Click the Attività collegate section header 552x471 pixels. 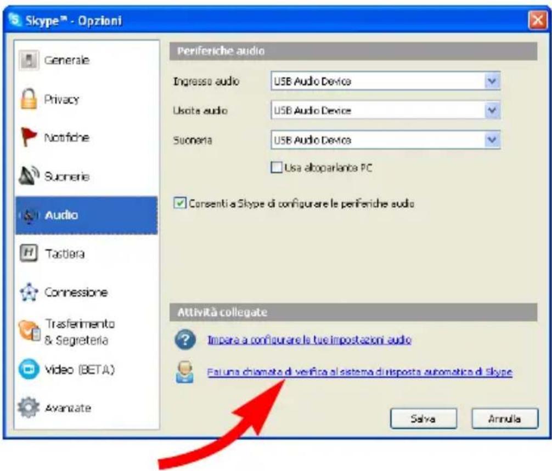point(353,313)
